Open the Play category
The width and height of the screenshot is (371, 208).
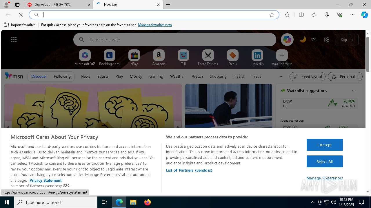pos(119,76)
